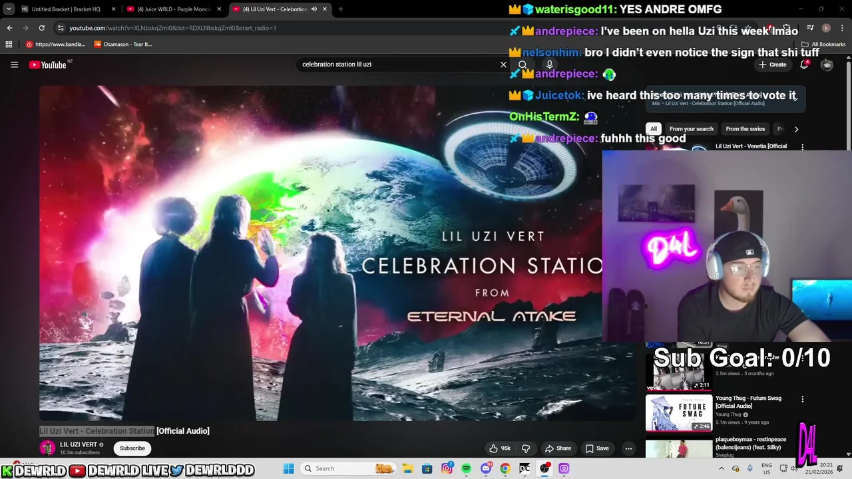Open a new browser tab

340,9
